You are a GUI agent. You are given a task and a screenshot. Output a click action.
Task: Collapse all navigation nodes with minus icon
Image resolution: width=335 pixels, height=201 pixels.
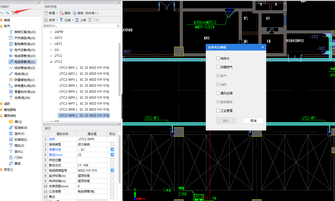click(2, 13)
